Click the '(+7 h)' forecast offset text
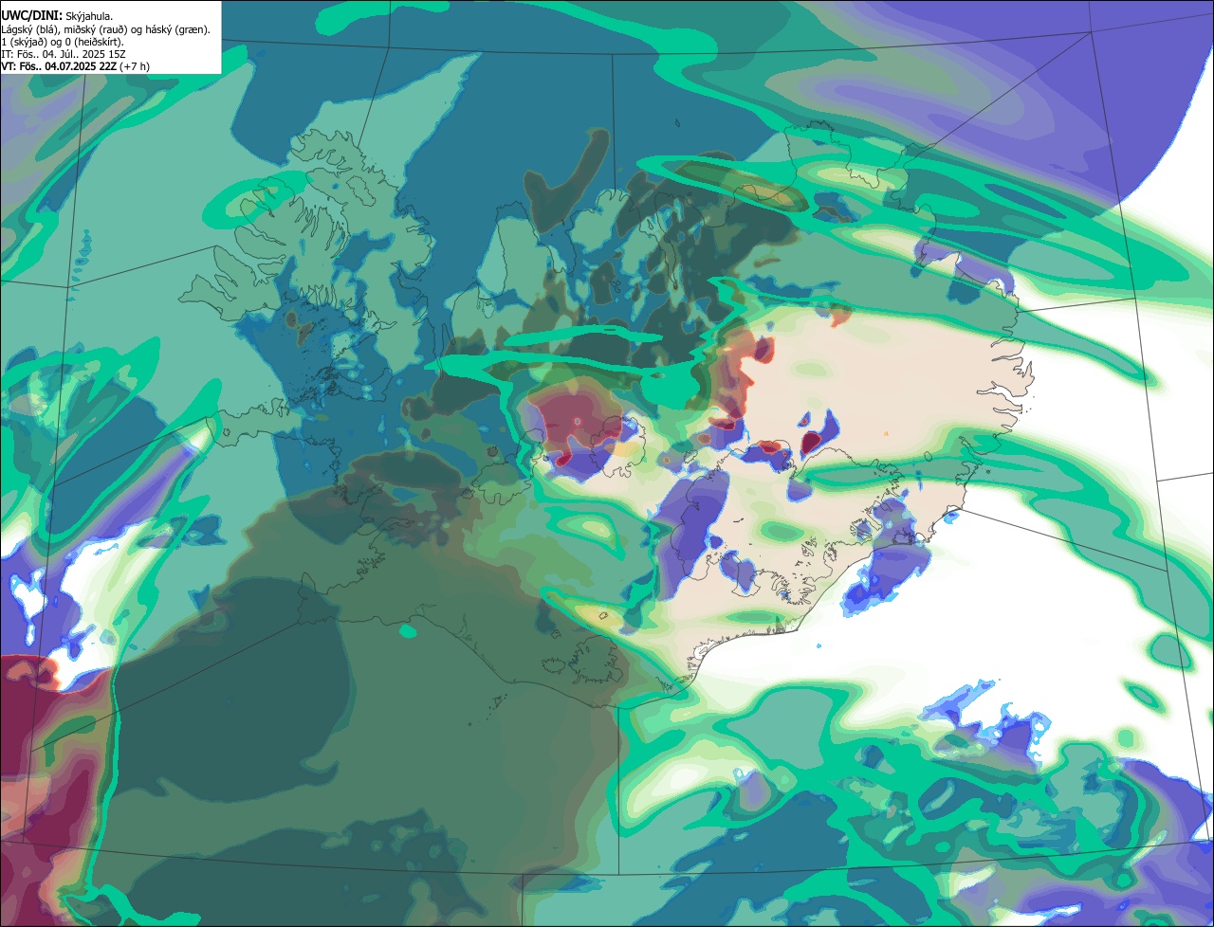The height and width of the screenshot is (927, 1214). pos(135,66)
